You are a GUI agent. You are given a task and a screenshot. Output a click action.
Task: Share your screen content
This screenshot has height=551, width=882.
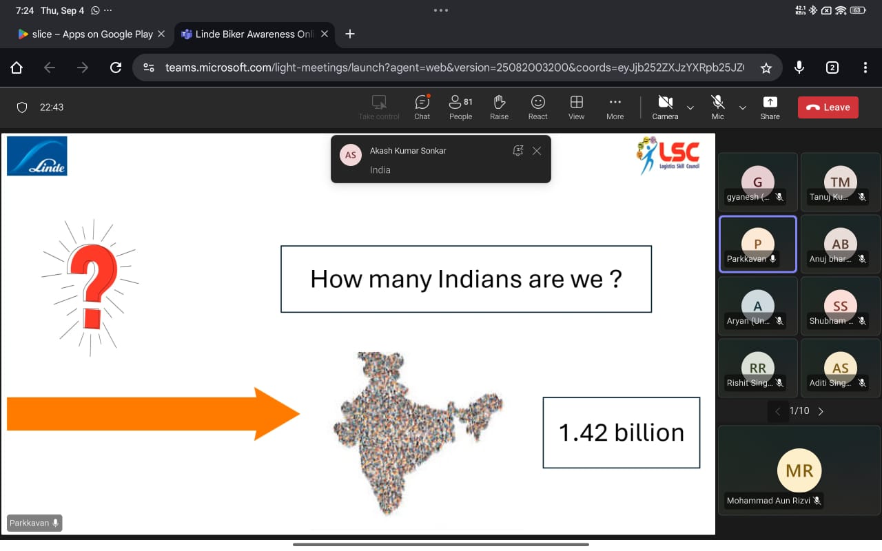(x=770, y=107)
